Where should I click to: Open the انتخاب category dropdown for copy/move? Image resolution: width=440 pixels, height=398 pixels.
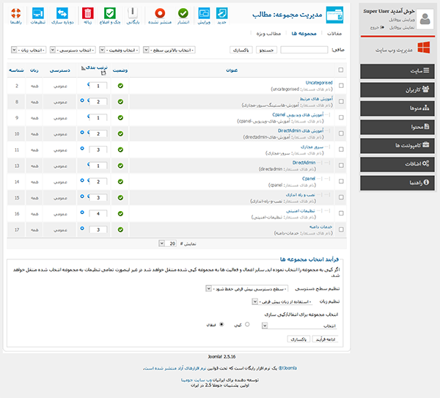(x=299, y=325)
